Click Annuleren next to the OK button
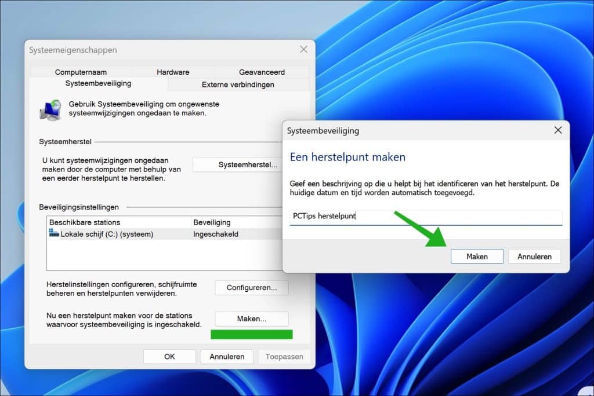The width and height of the screenshot is (594, 396). coord(227,357)
